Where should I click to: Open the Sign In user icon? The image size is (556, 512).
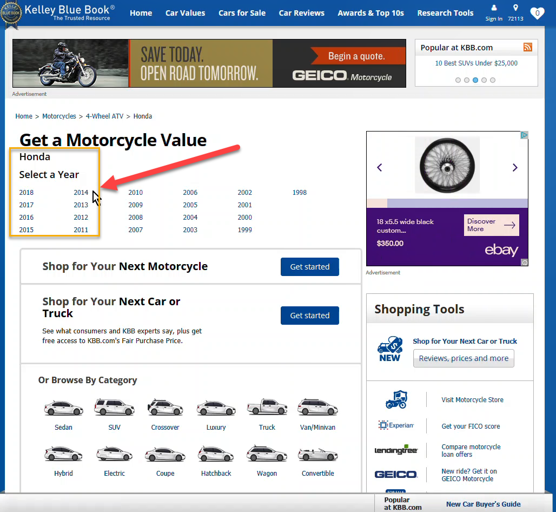[494, 8]
